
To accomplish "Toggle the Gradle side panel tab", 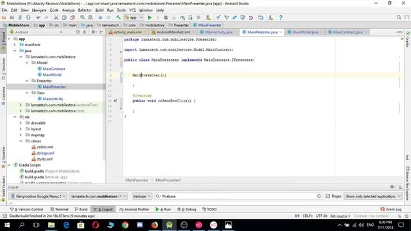I will [x=408, y=40].
